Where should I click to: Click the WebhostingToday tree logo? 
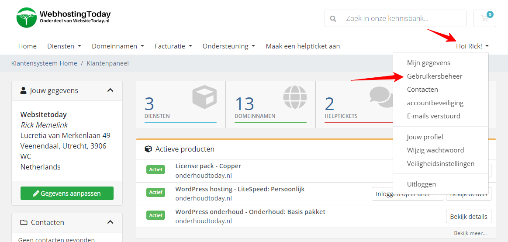point(27,18)
